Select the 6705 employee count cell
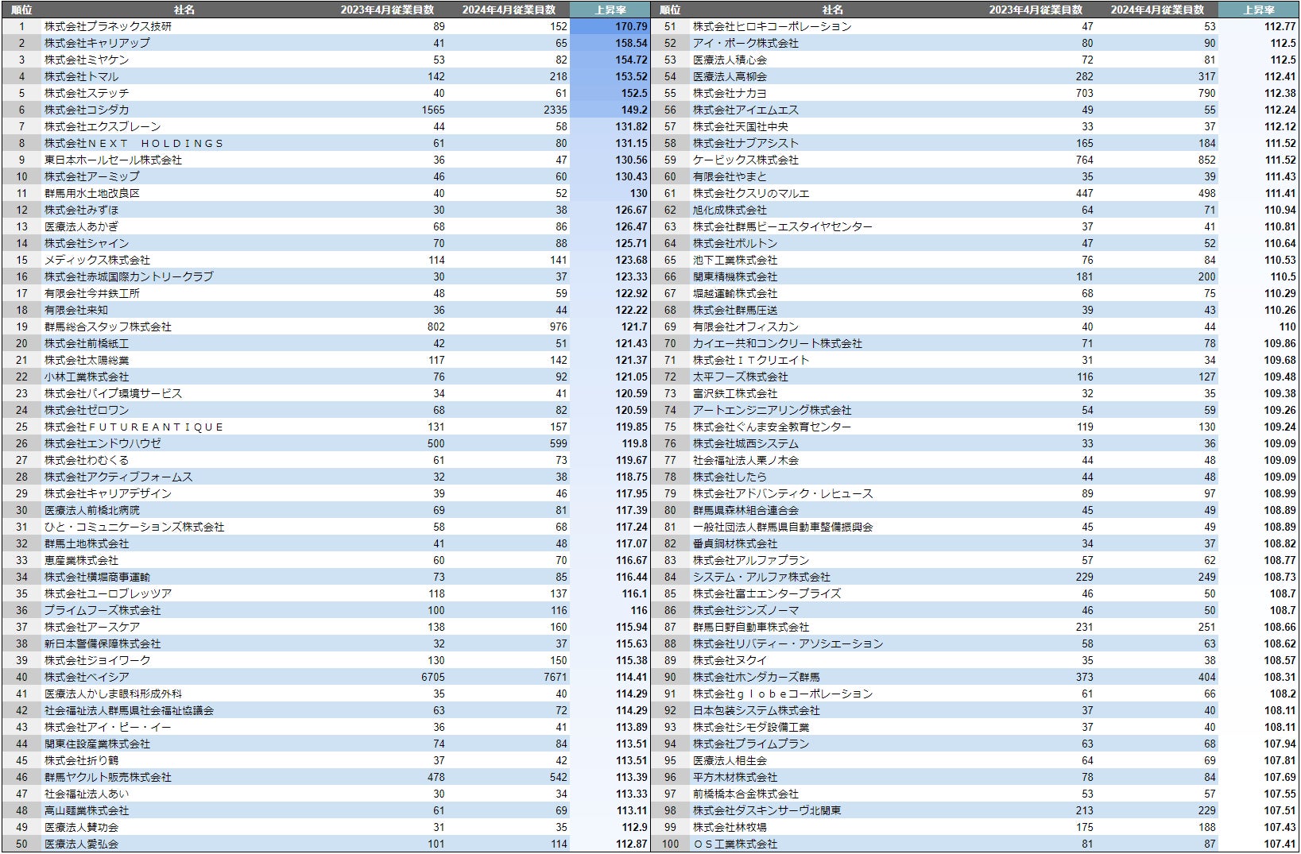1301x854 pixels. tap(433, 677)
